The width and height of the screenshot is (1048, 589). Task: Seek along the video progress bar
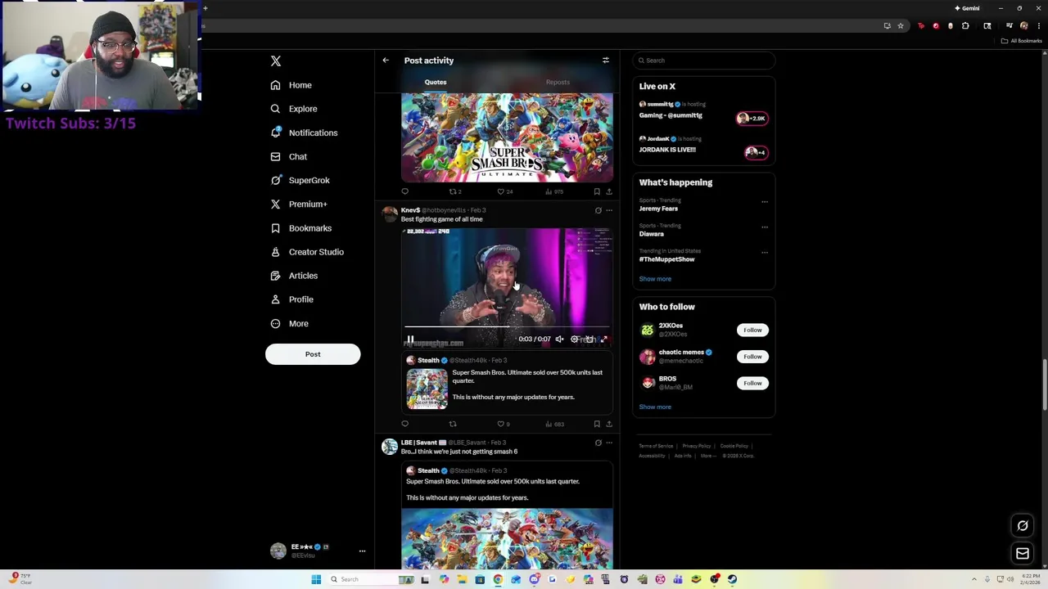click(x=507, y=326)
